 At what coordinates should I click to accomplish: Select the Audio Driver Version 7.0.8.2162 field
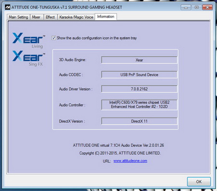pos(139,89)
